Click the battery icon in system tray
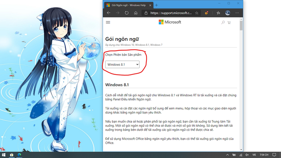Image resolution: width=281 pixels, height=158 pixels. pos(234,155)
